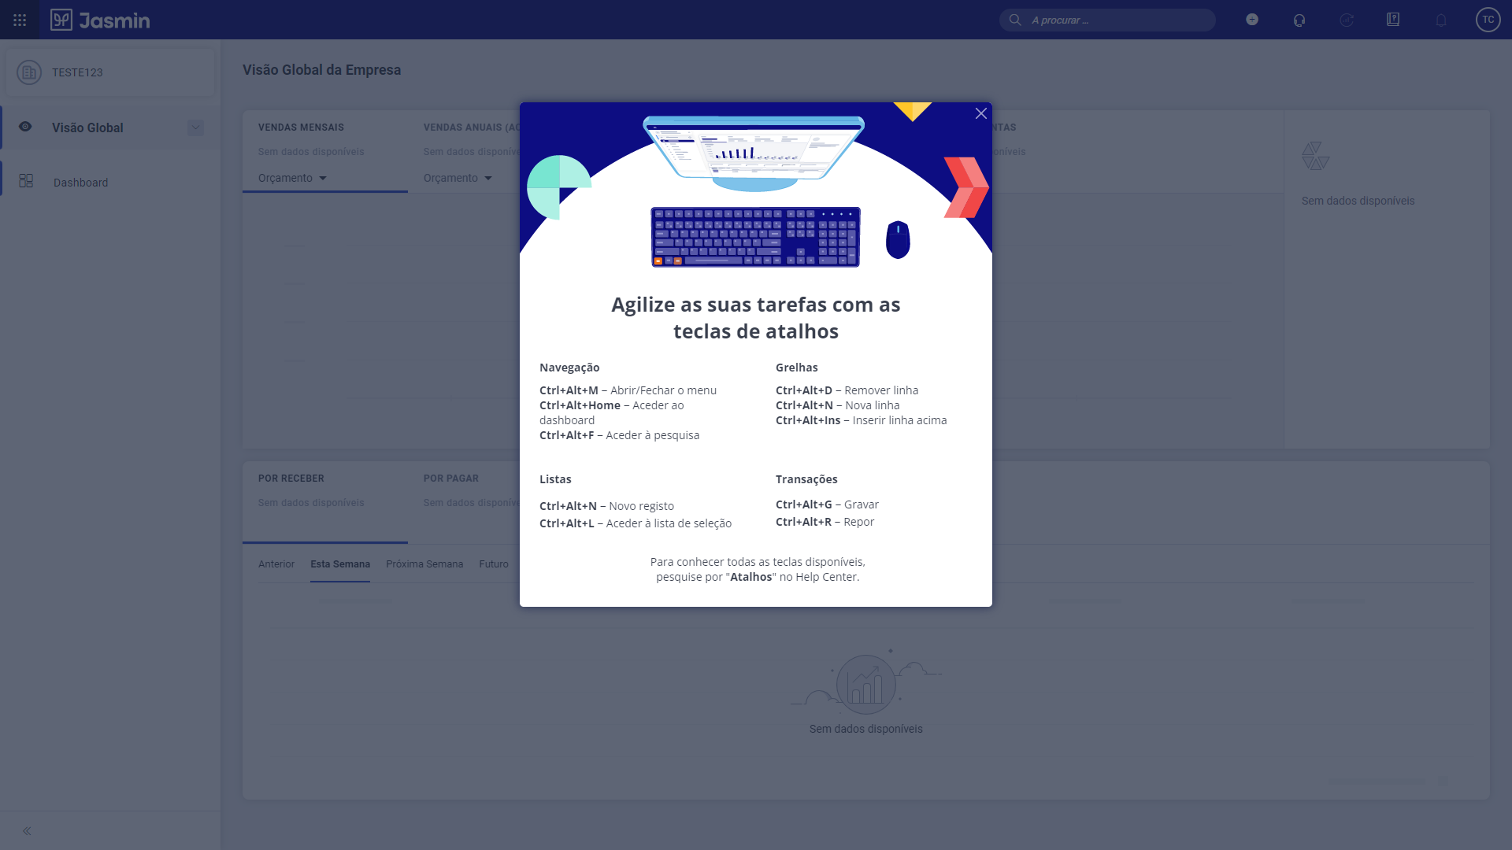Click 'Visão Global da Empresa' heading
Screen dimensions: 1512x850
321,70
